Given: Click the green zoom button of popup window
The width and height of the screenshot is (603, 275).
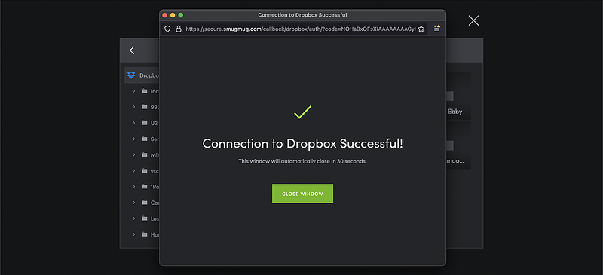Looking at the screenshot, I should pos(181,15).
